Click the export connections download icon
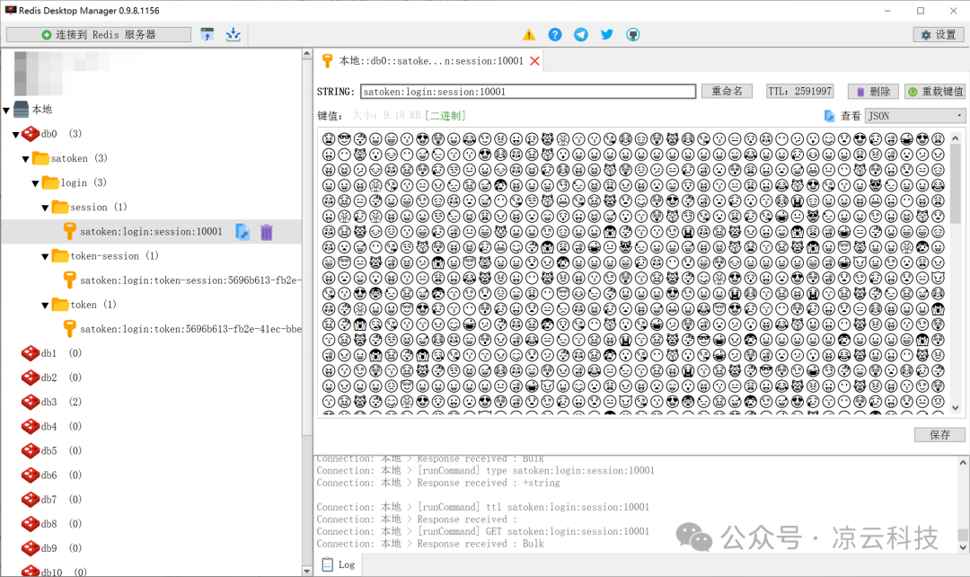 234,35
